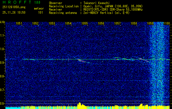
Task: Click the red meteor echo near 1055
Action: point(81,61)
